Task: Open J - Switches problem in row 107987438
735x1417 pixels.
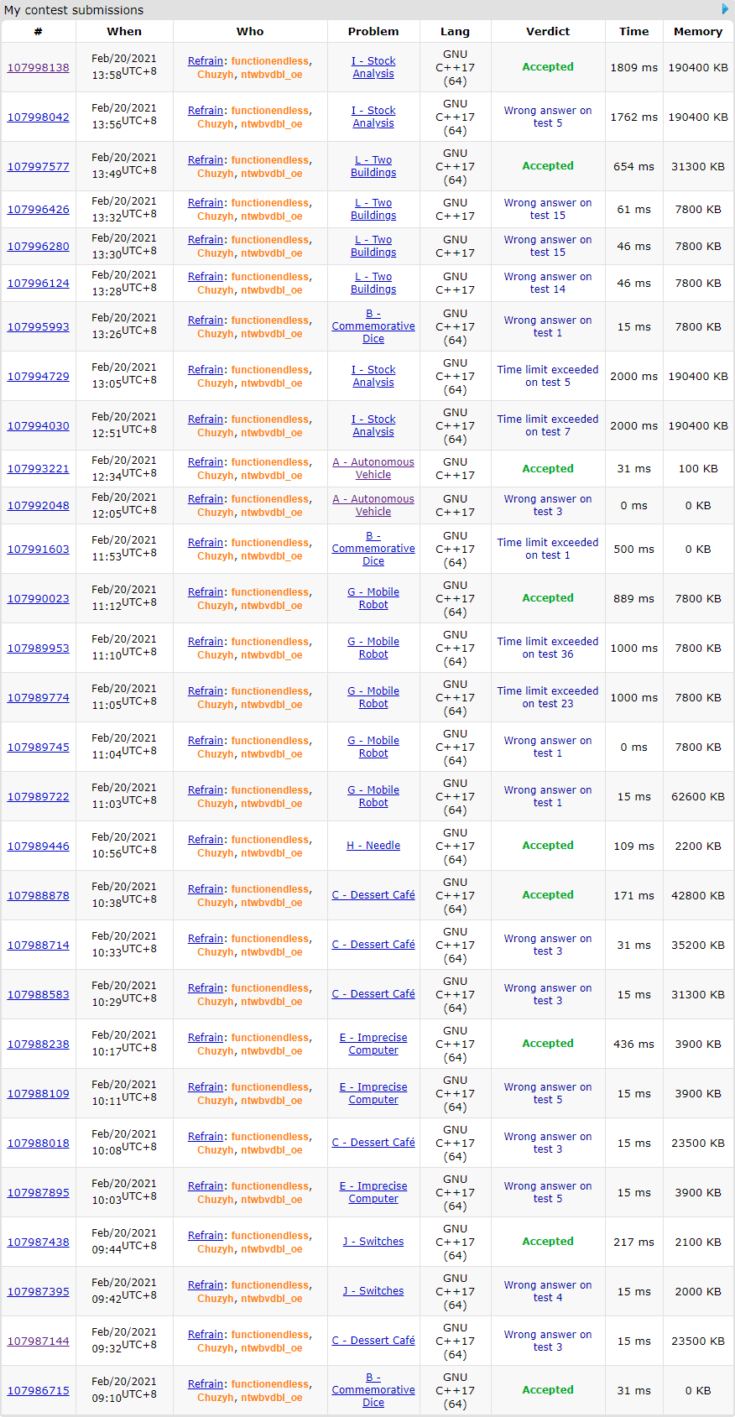Action: (x=373, y=1242)
